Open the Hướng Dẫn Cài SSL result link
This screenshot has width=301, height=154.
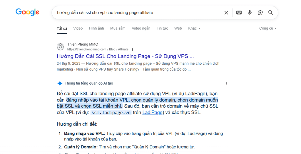[125, 56]
